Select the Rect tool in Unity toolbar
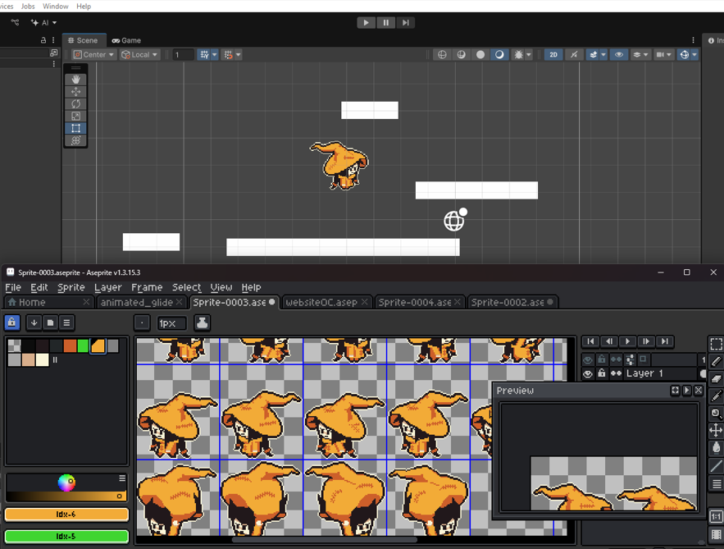 pos(75,128)
